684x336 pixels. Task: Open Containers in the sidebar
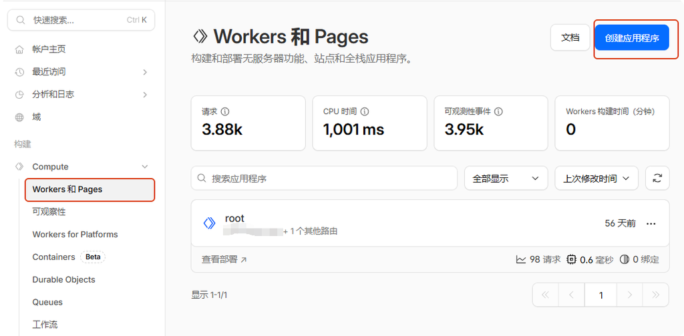(x=53, y=257)
